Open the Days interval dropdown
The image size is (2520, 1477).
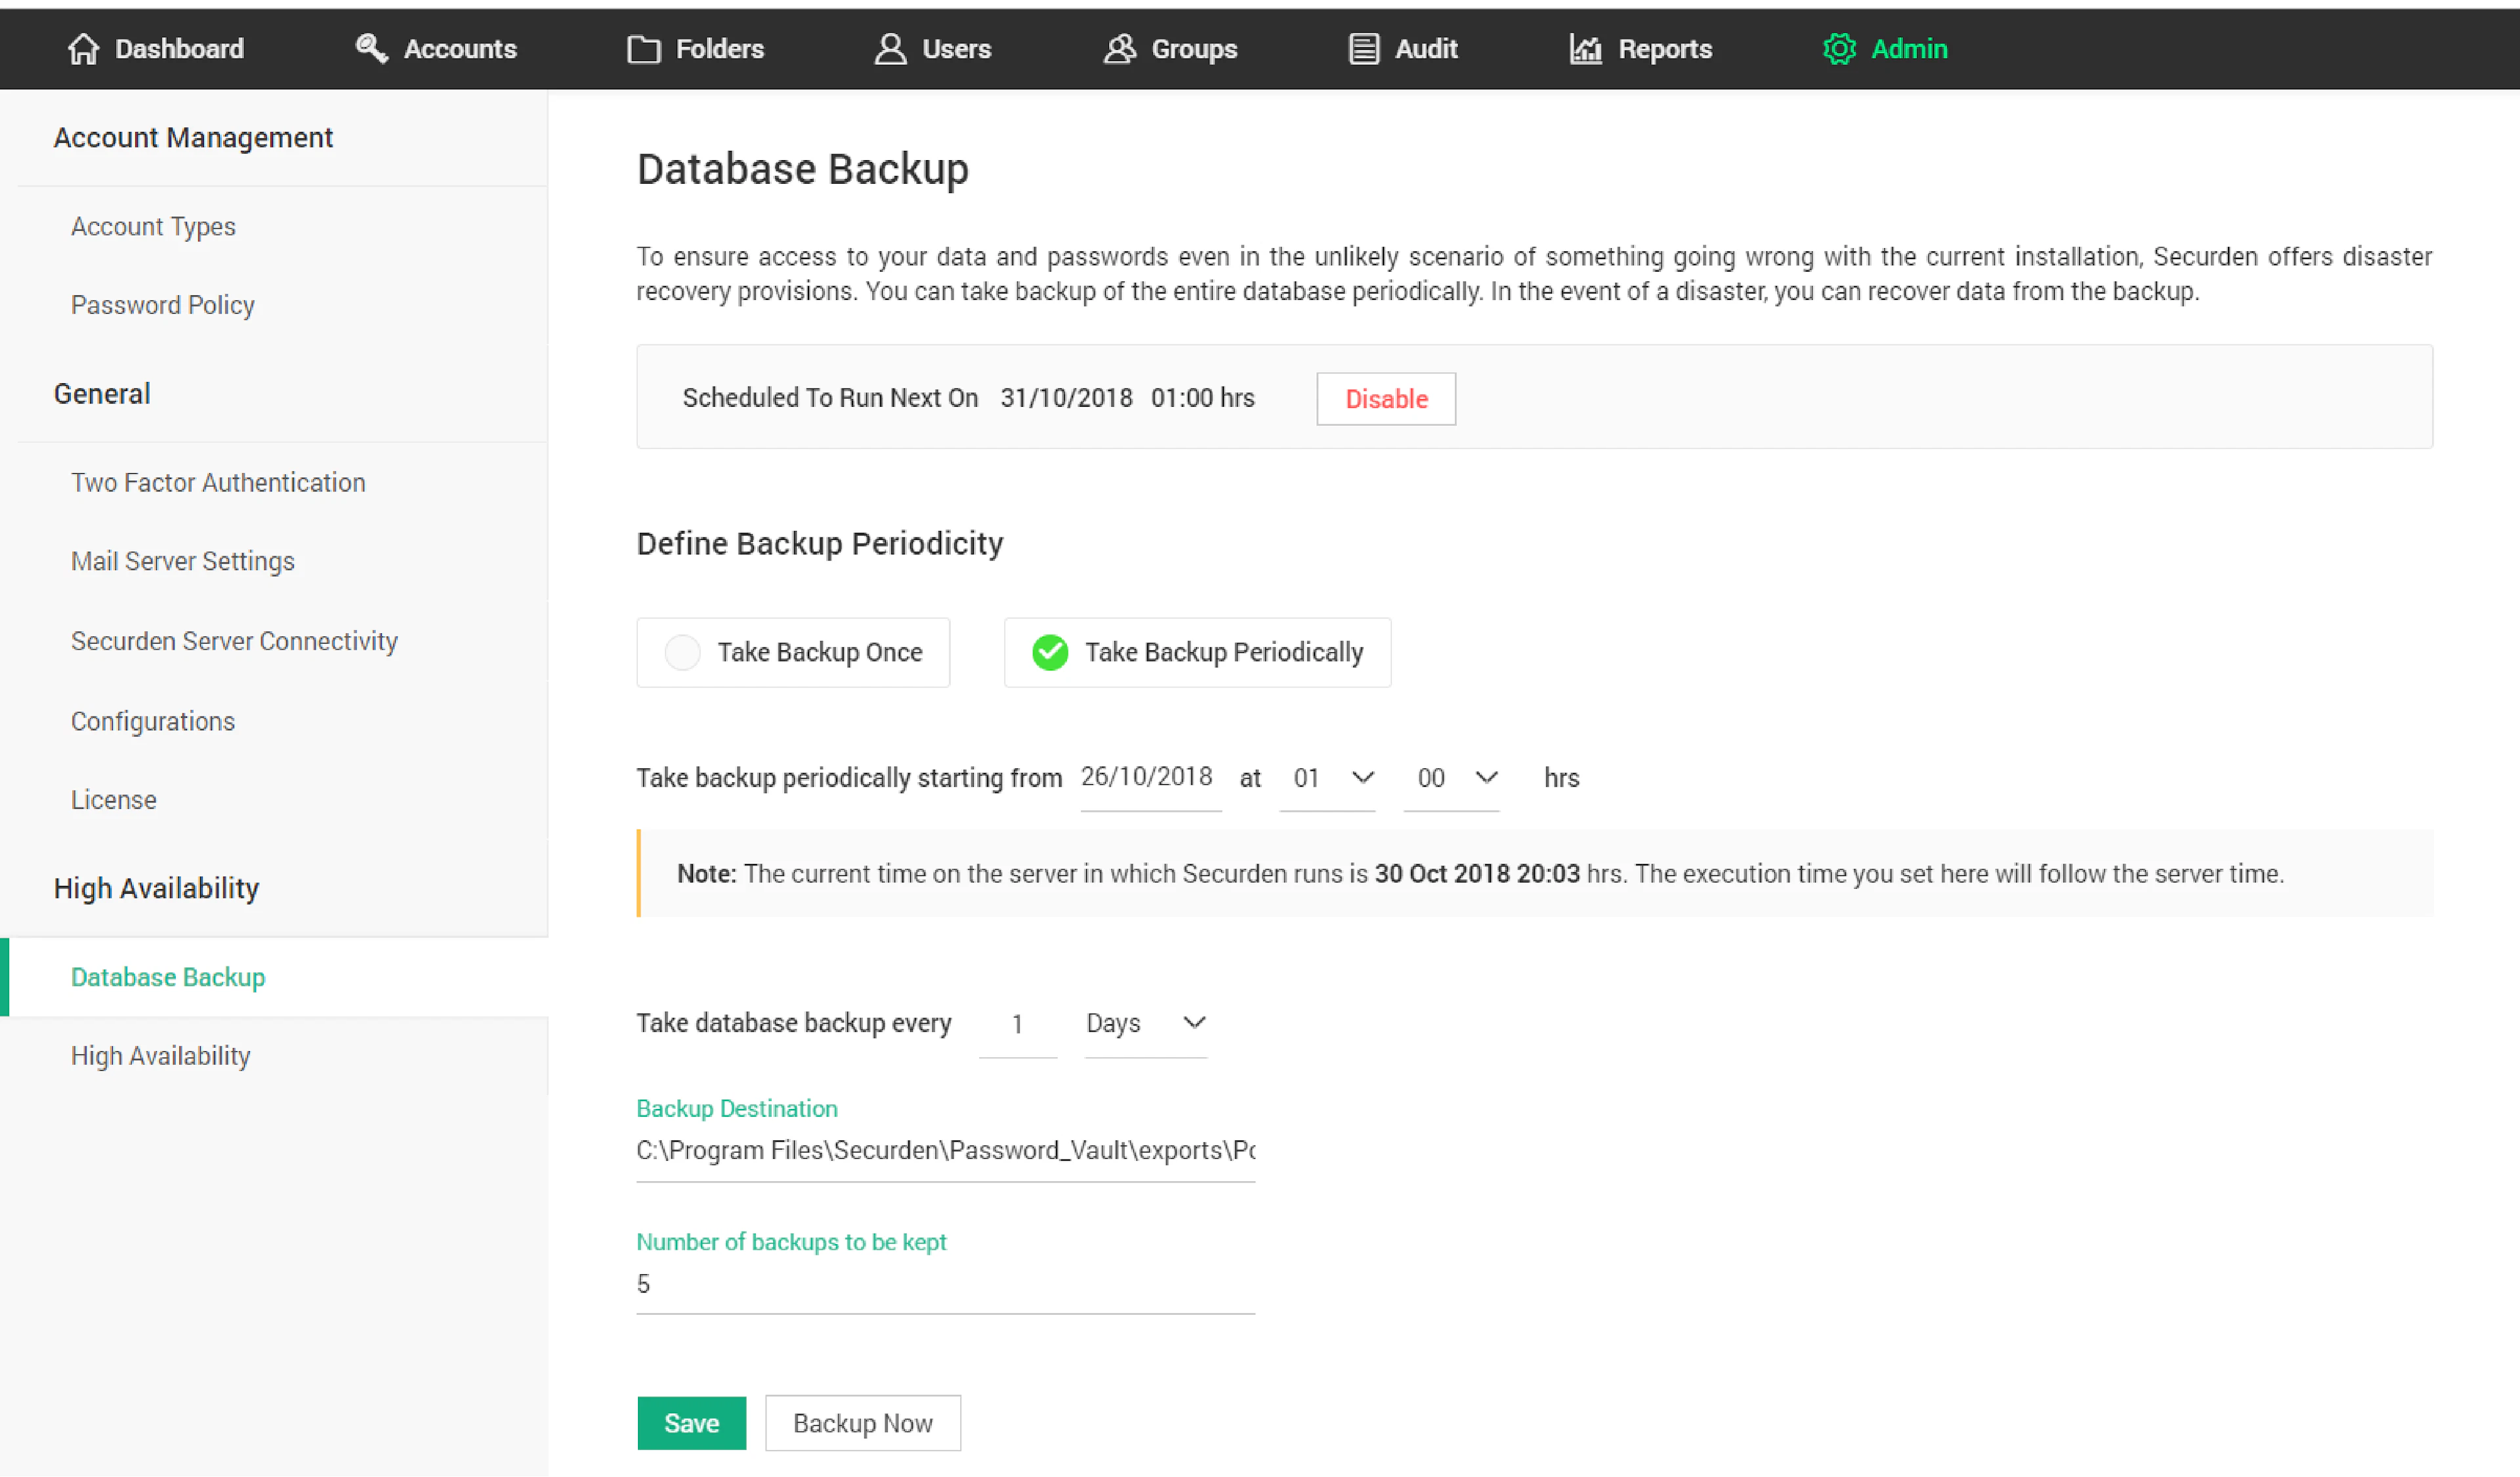point(1146,1023)
